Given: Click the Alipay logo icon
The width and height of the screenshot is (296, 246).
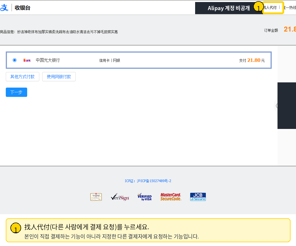Looking at the screenshot, I should [4, 8].
